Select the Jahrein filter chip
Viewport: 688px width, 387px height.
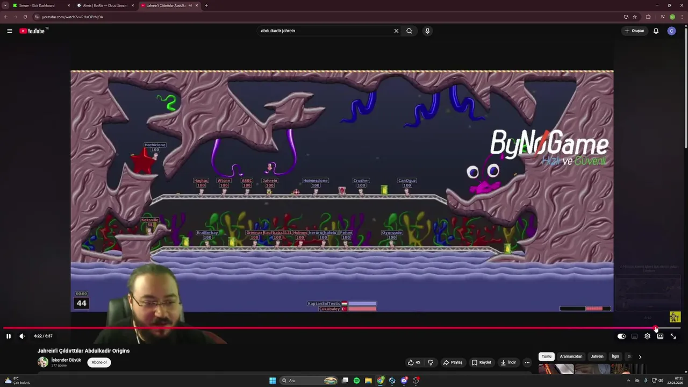pyautogui.click(x=597, y=356)
